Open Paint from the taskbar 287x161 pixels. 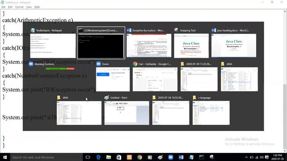pos(160,157)
